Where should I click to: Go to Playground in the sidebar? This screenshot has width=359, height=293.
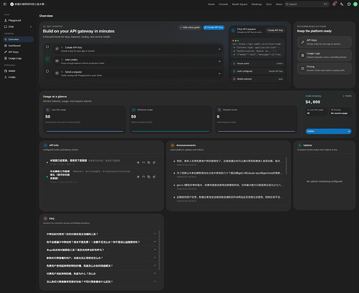18,21
